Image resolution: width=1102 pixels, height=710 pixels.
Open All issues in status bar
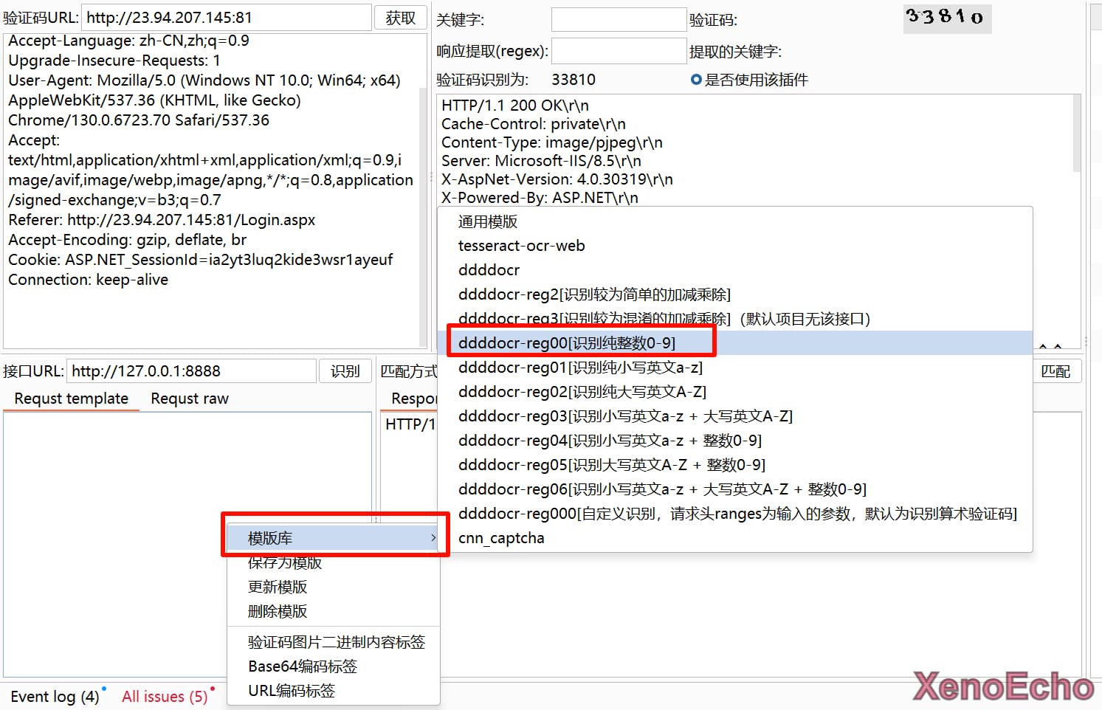point(165,697)
